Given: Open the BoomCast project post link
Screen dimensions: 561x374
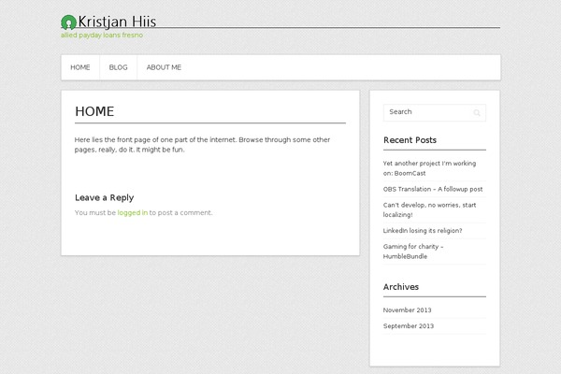Looking at the screenshot, I should click(x=429, y=168).
